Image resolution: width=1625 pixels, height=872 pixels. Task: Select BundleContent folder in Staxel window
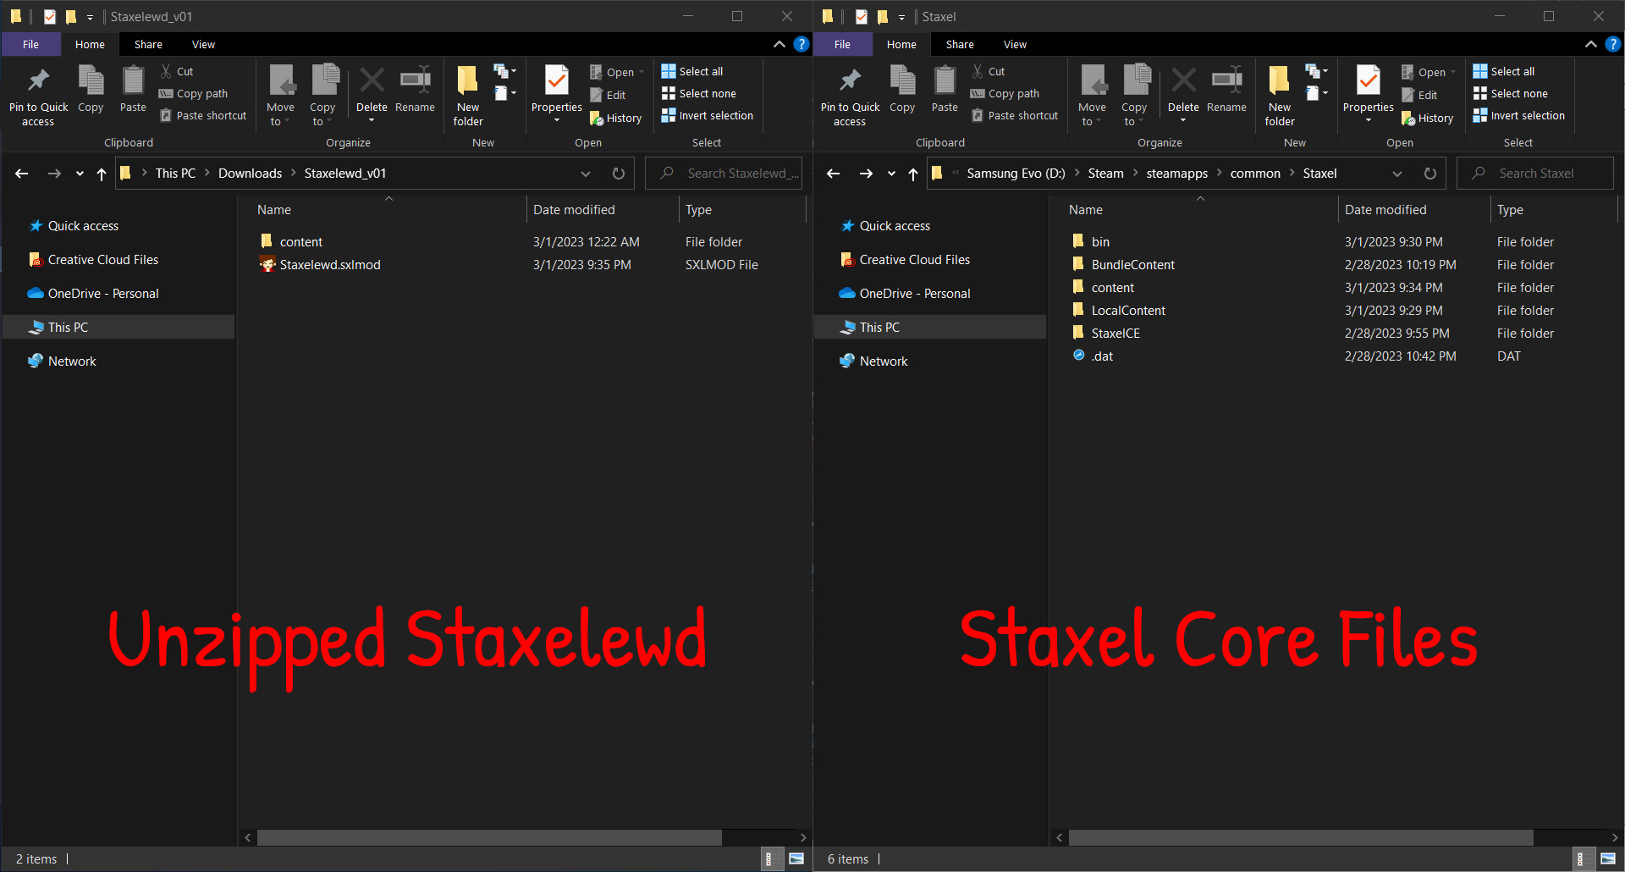pyautogui.click(x=1132, y=264)
